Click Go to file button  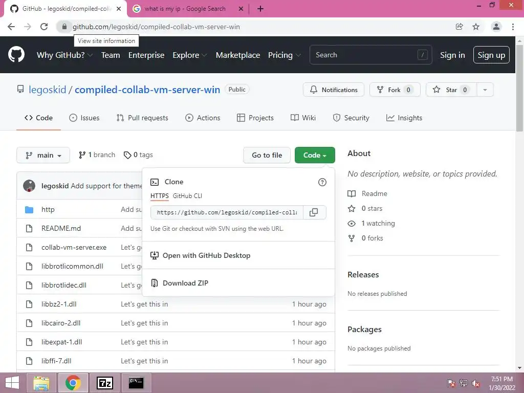267,155
